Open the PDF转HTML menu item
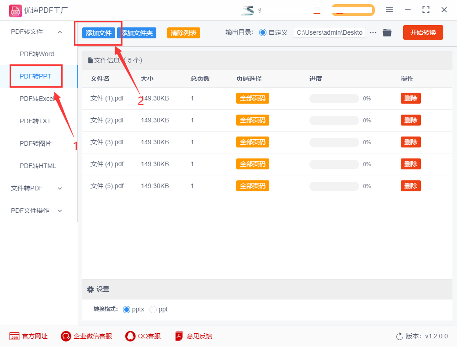Image resolution: width=457 pixels, height=347 pixels. [x=38, y=166]
